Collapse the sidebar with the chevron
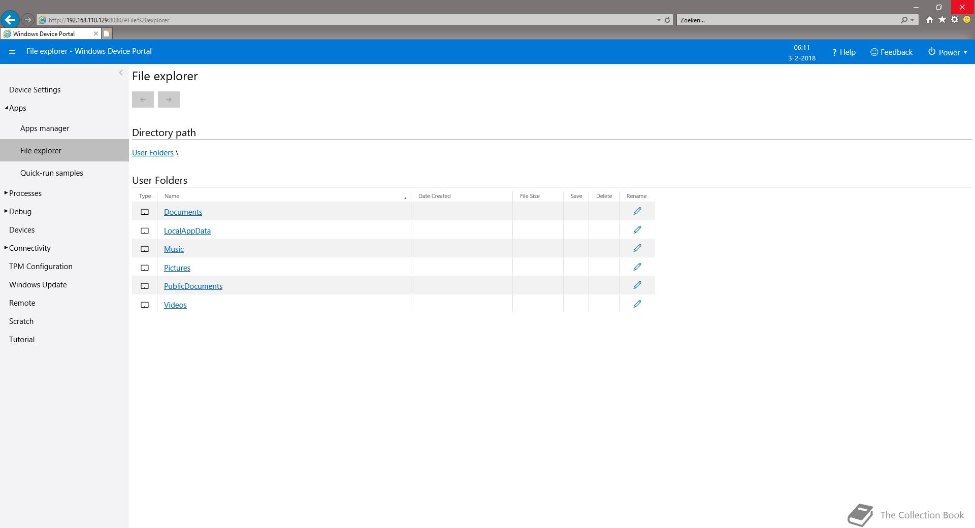Viewport: 975px width, 528px height. (x=121, y=73)
